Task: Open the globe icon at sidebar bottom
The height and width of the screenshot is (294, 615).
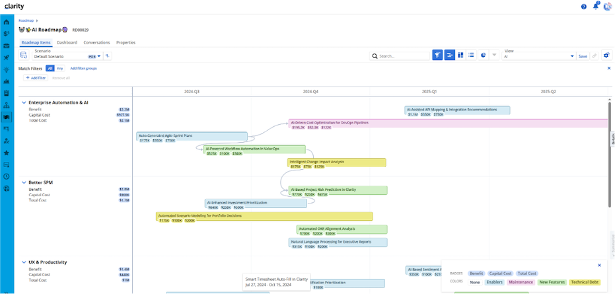Action: [7, 188]
